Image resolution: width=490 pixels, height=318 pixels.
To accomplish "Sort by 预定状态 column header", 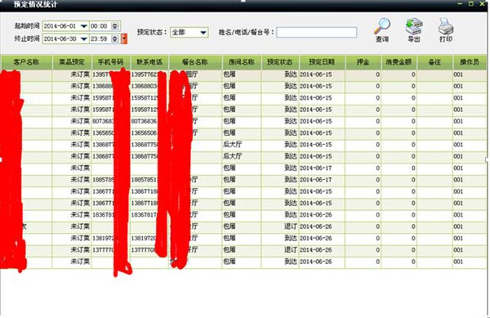I will [280, 62].
